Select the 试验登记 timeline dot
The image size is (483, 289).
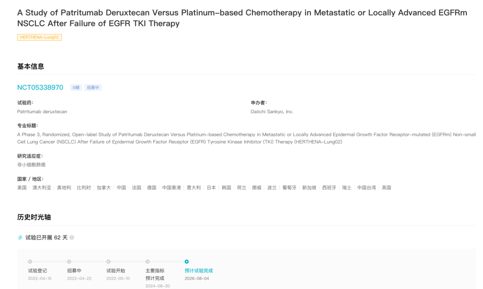click(x=30, y=262)
